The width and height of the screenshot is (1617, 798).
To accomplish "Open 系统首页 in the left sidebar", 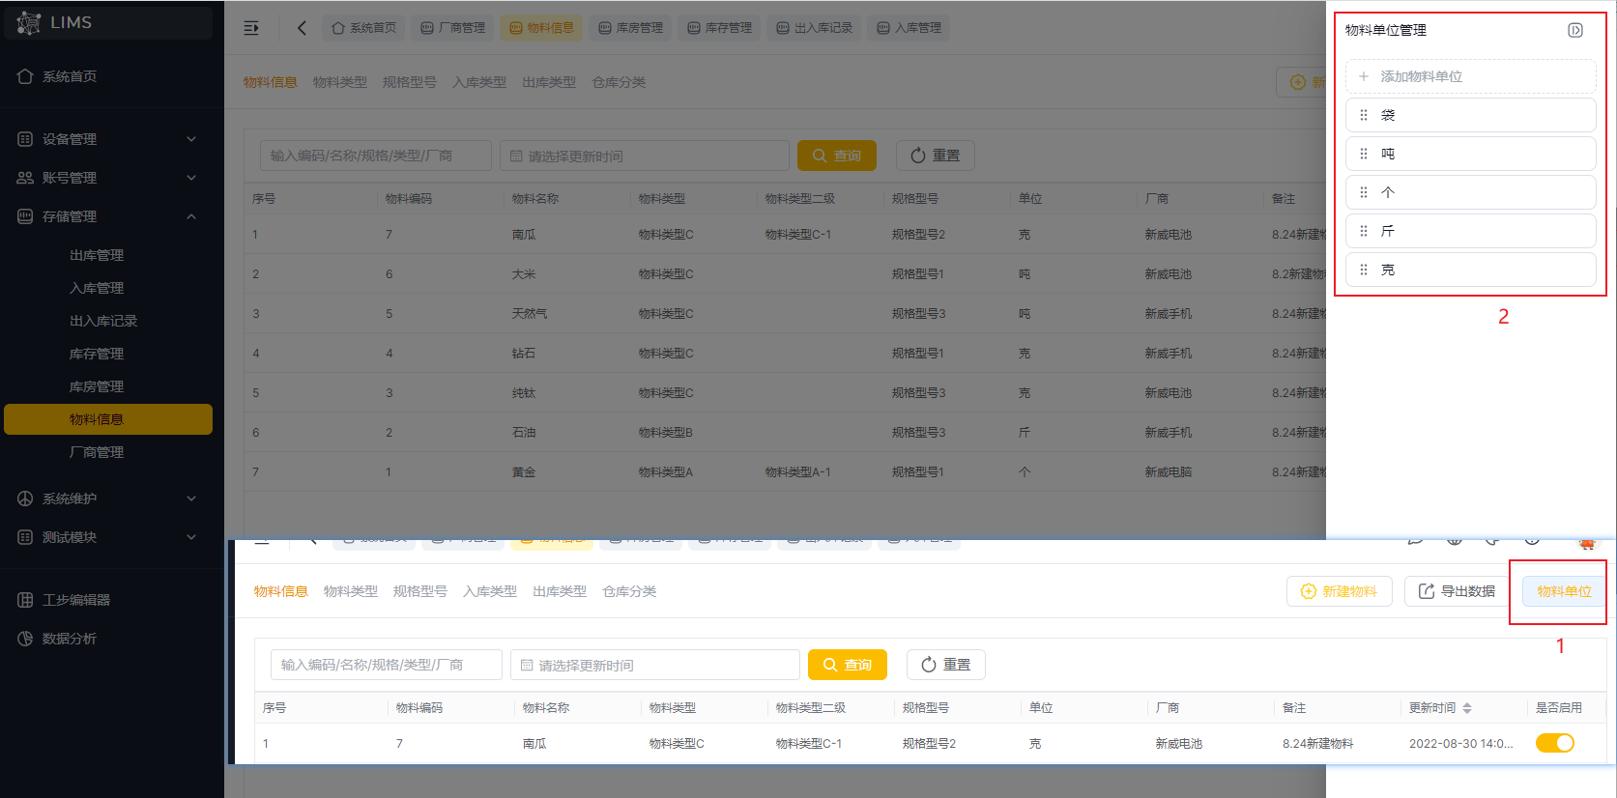I will (58, 76).
